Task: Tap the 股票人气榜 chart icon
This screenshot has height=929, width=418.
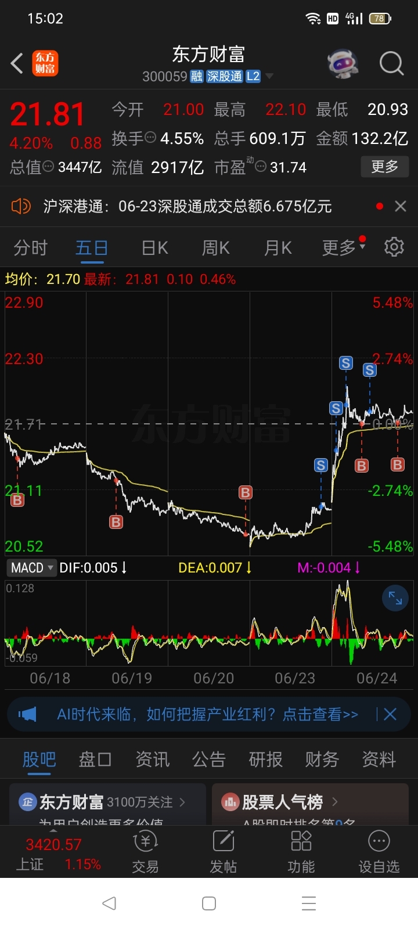Action: (230, 802)
